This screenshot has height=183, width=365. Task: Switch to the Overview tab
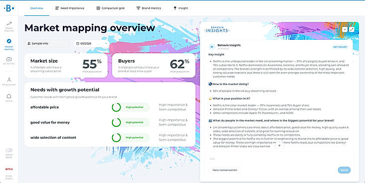37,8
